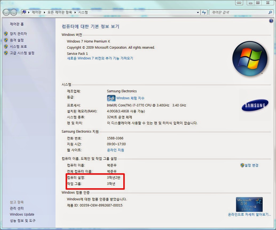
Task: Click the Microsoft 정품 genuine badge
Action: [x=249, y=204]
